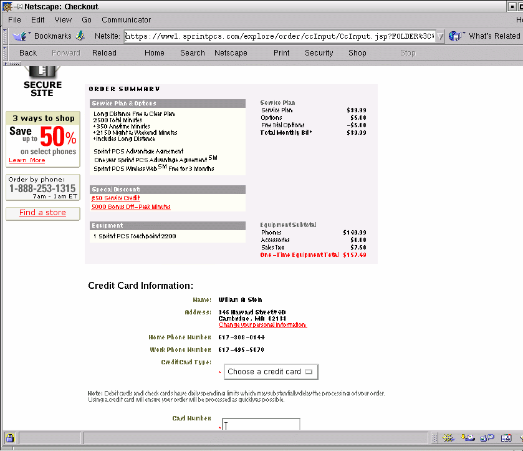
Task: Focus the Netsite URL field
Action: (x=279, y=36)
